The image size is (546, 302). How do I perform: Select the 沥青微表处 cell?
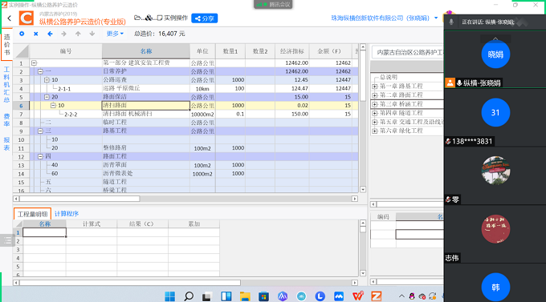point(146,173)
